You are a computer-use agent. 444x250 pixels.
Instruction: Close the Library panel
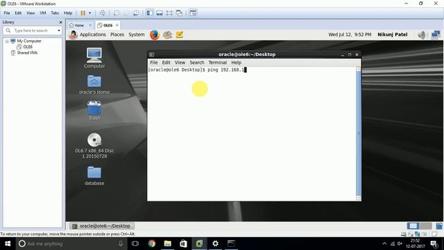pyautogui.click(x=60, y=22)
